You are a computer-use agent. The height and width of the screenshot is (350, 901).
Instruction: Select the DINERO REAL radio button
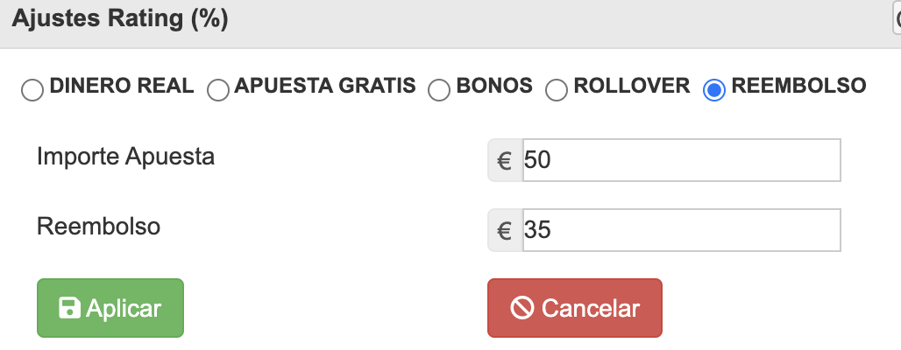point(32,90)
